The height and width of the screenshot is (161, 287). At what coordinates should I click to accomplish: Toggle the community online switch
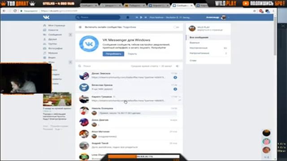pos(176,27)
